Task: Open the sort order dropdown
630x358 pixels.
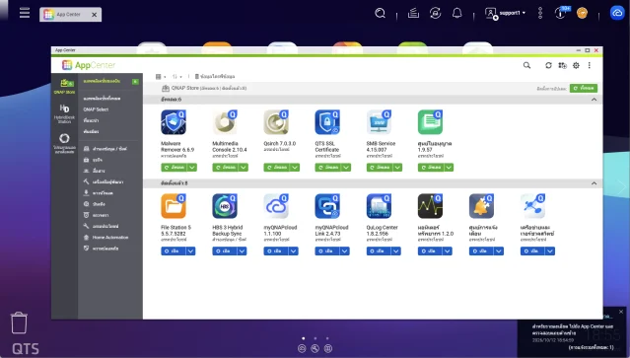Action: (177, 76)
